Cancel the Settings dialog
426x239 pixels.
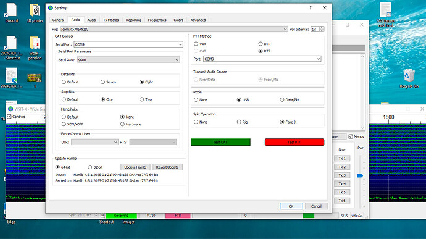pos(316,206)
